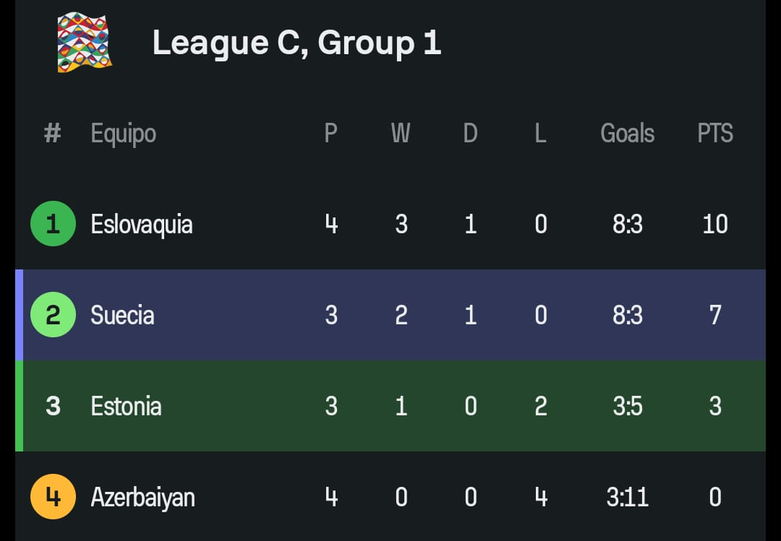Screen dimensions: 781x541
Task: Tap the yellow position 4 badge
Action: click(x=53, y=497)
